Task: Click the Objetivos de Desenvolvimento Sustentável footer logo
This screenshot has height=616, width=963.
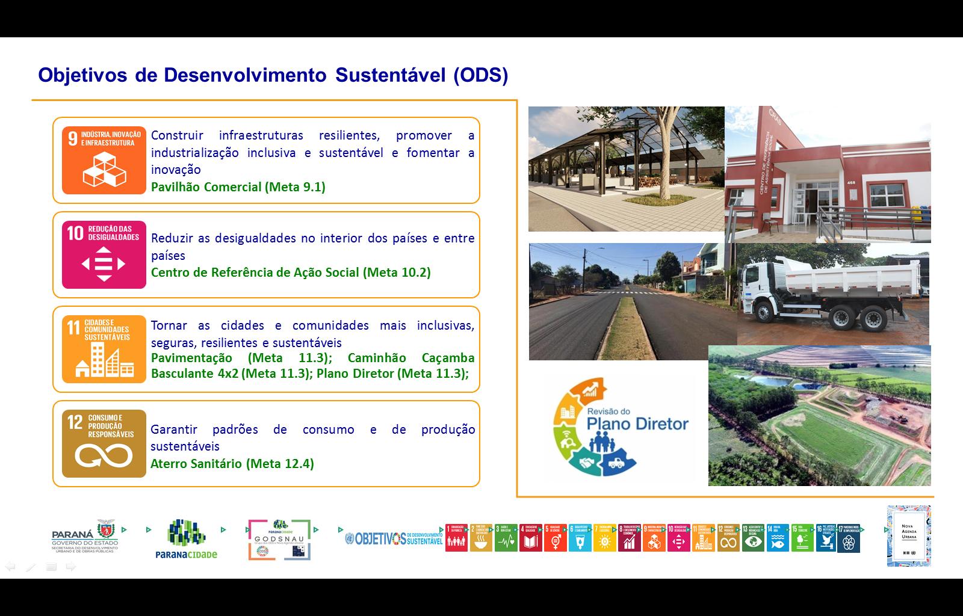Action: point(394,538)
